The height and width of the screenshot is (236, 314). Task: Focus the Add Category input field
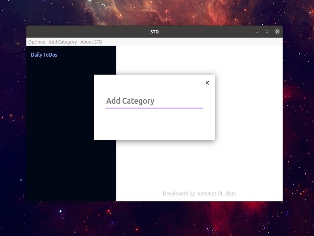coord(154,101)
